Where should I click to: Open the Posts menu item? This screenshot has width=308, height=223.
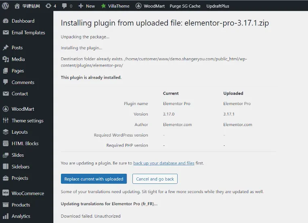coord(17,48)
